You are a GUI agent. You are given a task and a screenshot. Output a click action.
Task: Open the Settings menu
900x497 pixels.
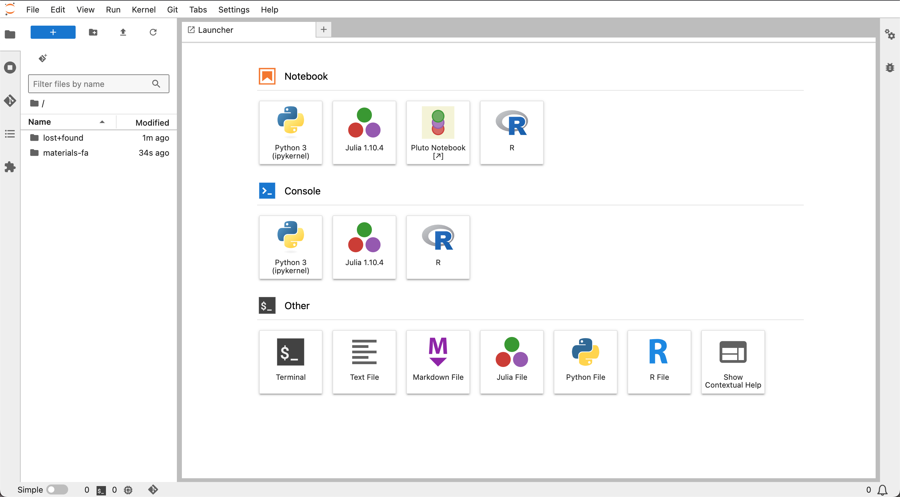click(234, 9)
